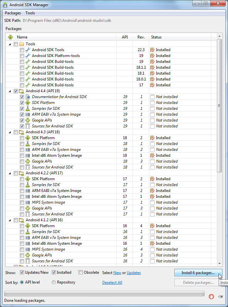228x307 pixels.
Task: Click the API 16 Samples for SDK flask icon
Action: (x=28, y=232)
